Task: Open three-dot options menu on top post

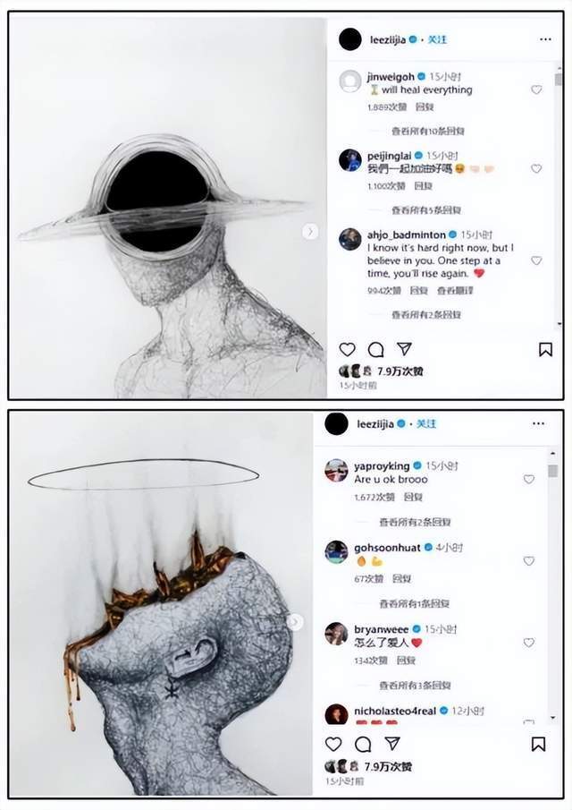Action: [x=545, y=39]
